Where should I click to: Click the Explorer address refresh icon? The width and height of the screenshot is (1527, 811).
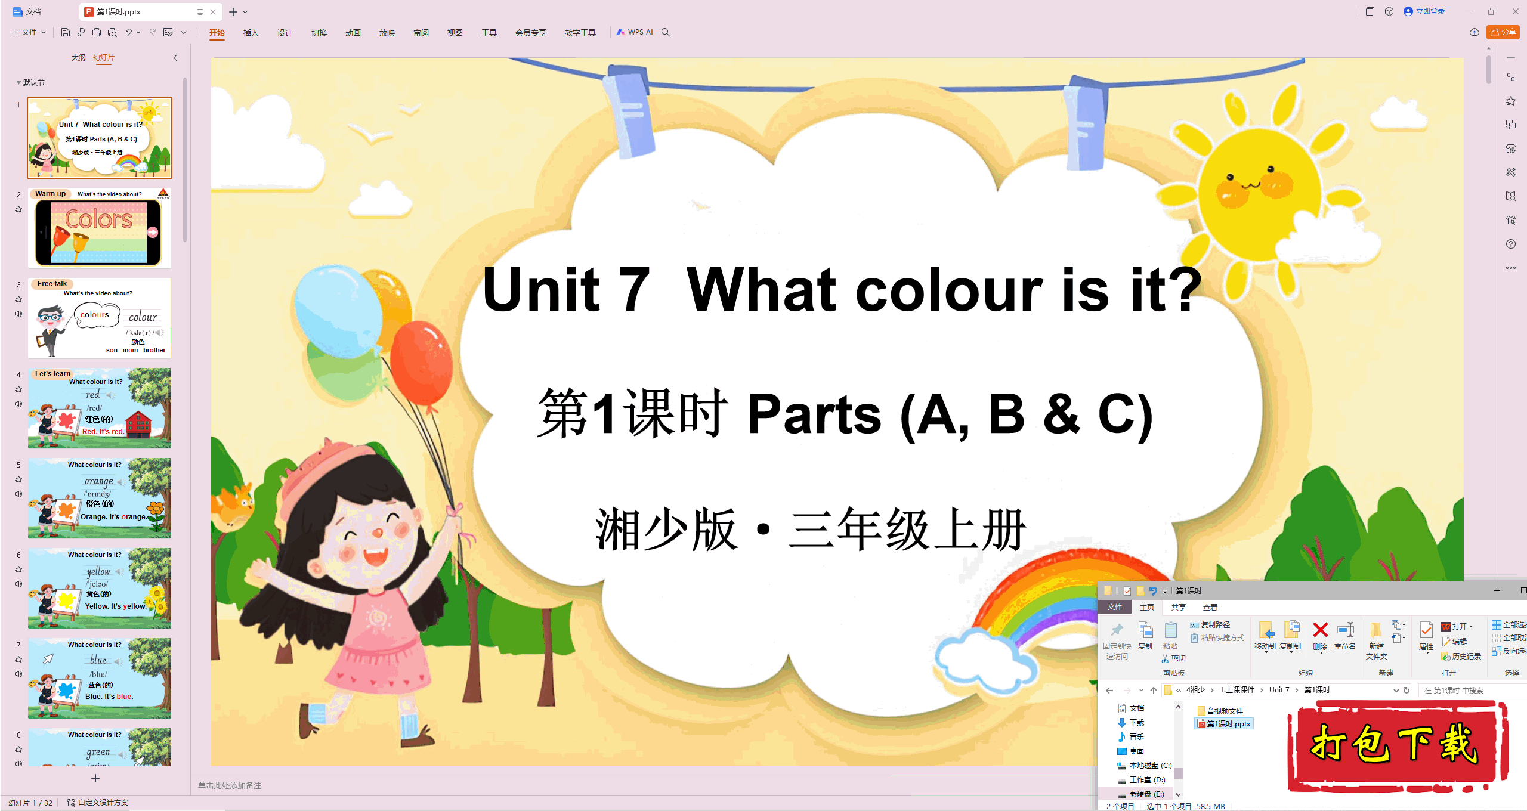(1407, 690)
